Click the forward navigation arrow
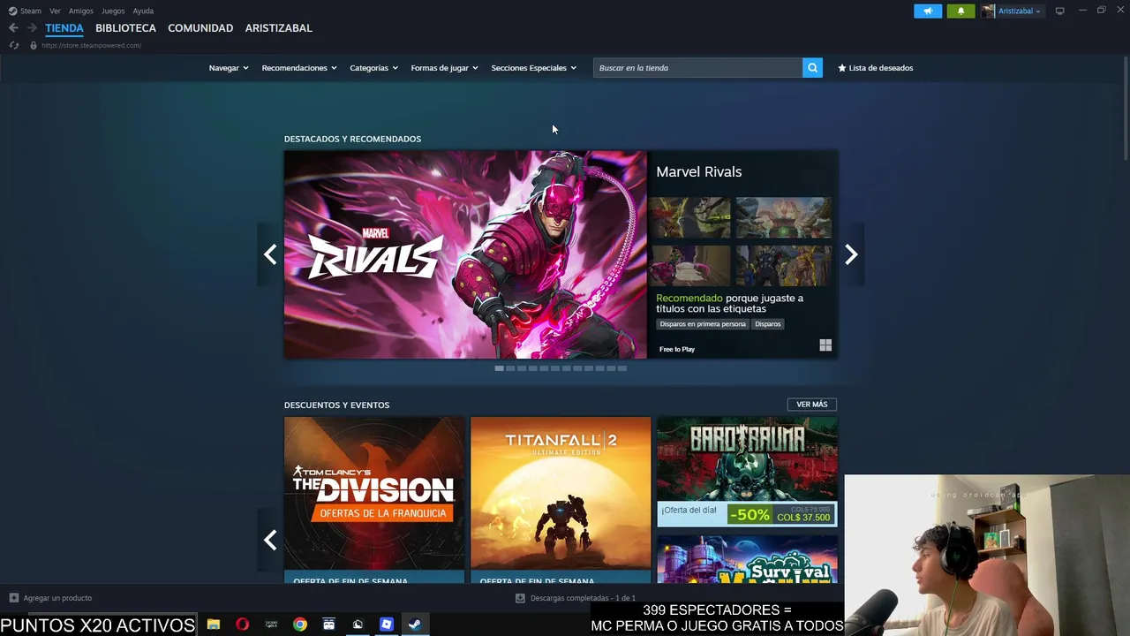 coord(32,28)
